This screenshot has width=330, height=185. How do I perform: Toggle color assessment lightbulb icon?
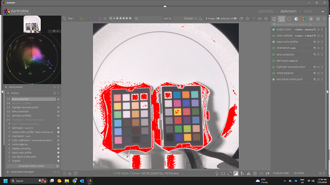(217, 174)
